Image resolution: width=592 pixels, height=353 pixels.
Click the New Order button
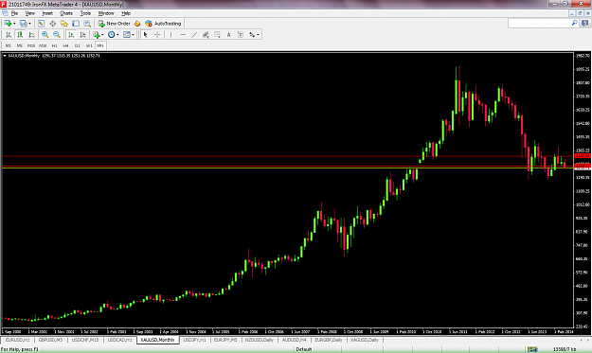click(x=114, y=24)
